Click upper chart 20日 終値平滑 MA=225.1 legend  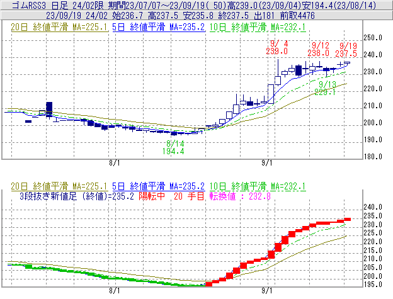click(x=59, y=27)
